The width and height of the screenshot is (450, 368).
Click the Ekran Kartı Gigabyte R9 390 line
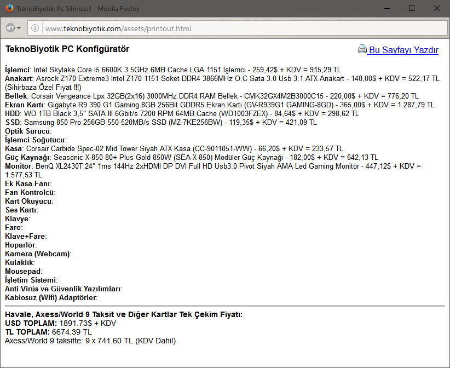click(220, 105)
